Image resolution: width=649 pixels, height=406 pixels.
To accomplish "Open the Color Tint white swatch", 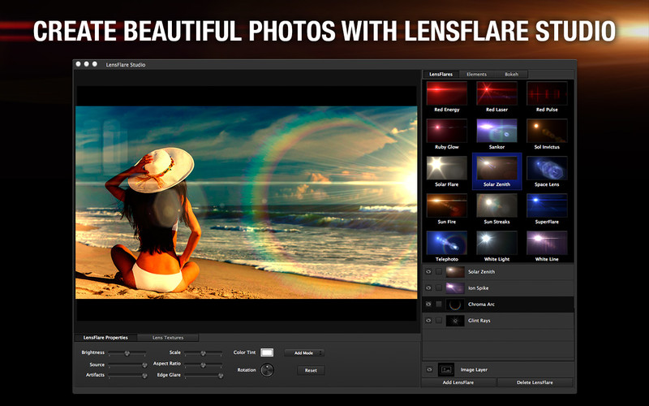I will pos(267,352).
